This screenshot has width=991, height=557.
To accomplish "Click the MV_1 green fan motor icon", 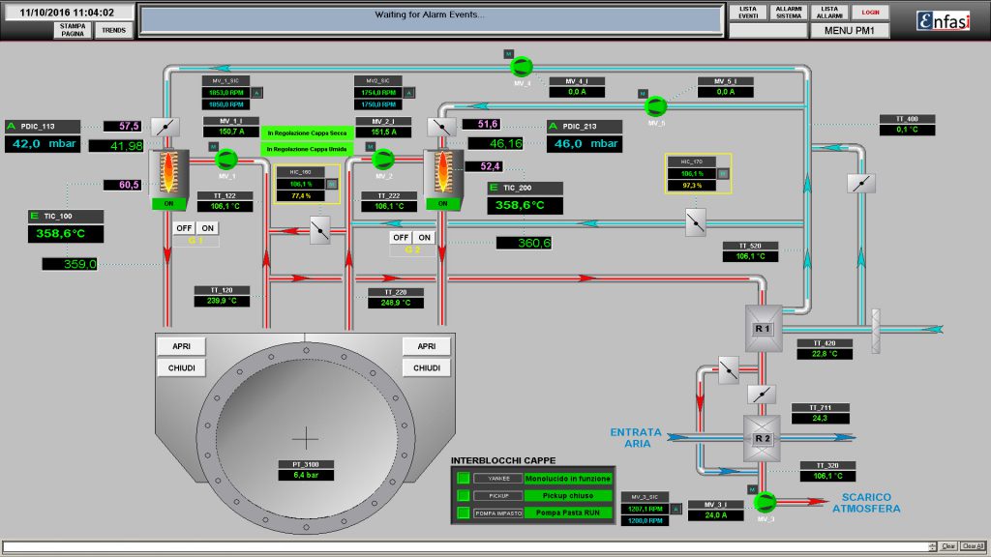I will [226, 160].
